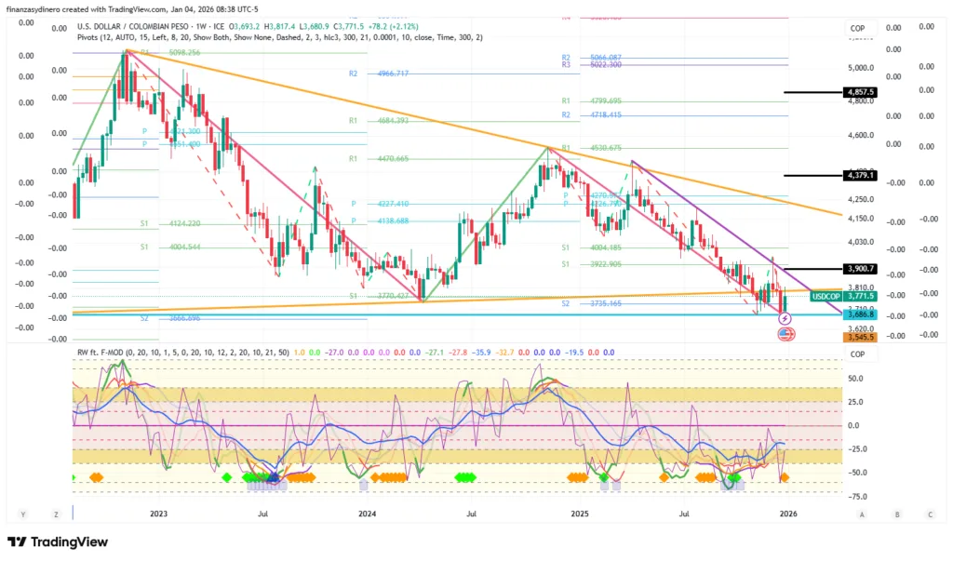Image resolution: width=953 pixels, height=561 pixels.
Task: Click the US flag economic event icon
Action: pyautogui.click(x=785, y=334)
